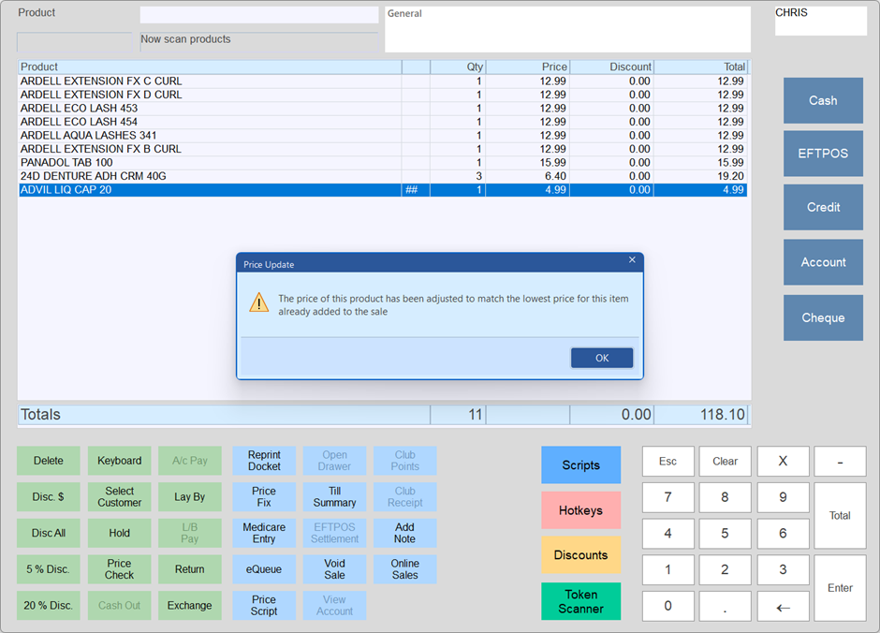Select the ARDELL AQUA LASHES 341 row
The height and width of the screenshot is (633, 880).
point(383,135)
